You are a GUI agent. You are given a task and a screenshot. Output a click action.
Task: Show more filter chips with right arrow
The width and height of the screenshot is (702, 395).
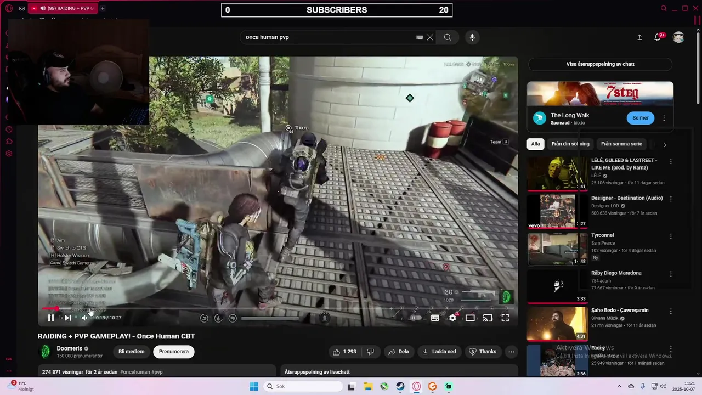[665, 144]
